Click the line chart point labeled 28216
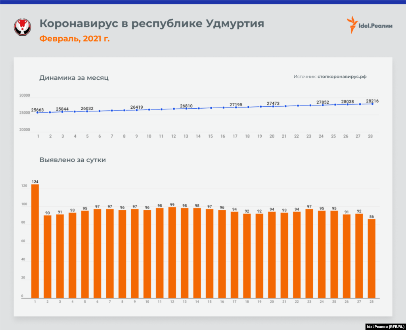 372,104
